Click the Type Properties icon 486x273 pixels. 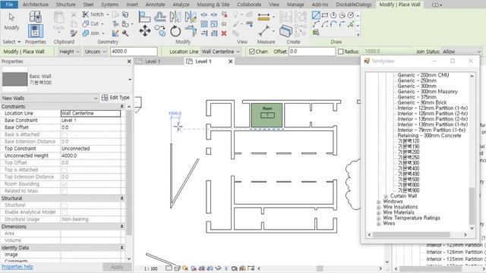click(x=36, y=16)
